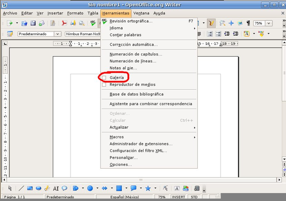Choose Opciones... from Herramientas menu

coord(121,164)
